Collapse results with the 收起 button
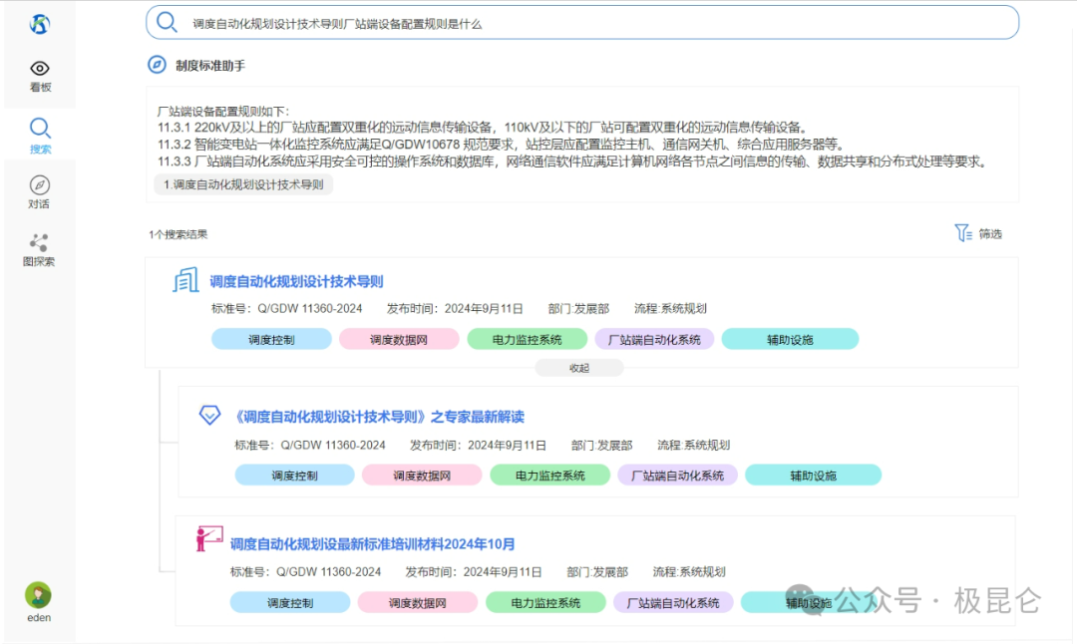Viewport: 1077px width, 644px height. 578,368
